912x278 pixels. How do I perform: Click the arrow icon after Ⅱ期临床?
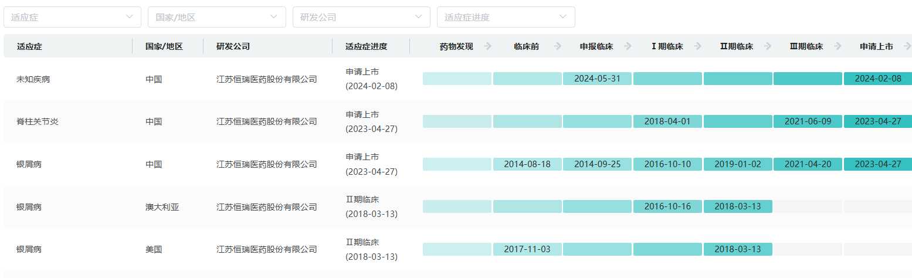tap(768, 46)
